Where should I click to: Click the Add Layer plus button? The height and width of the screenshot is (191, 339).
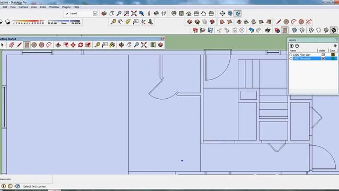[x=292, y=46]
